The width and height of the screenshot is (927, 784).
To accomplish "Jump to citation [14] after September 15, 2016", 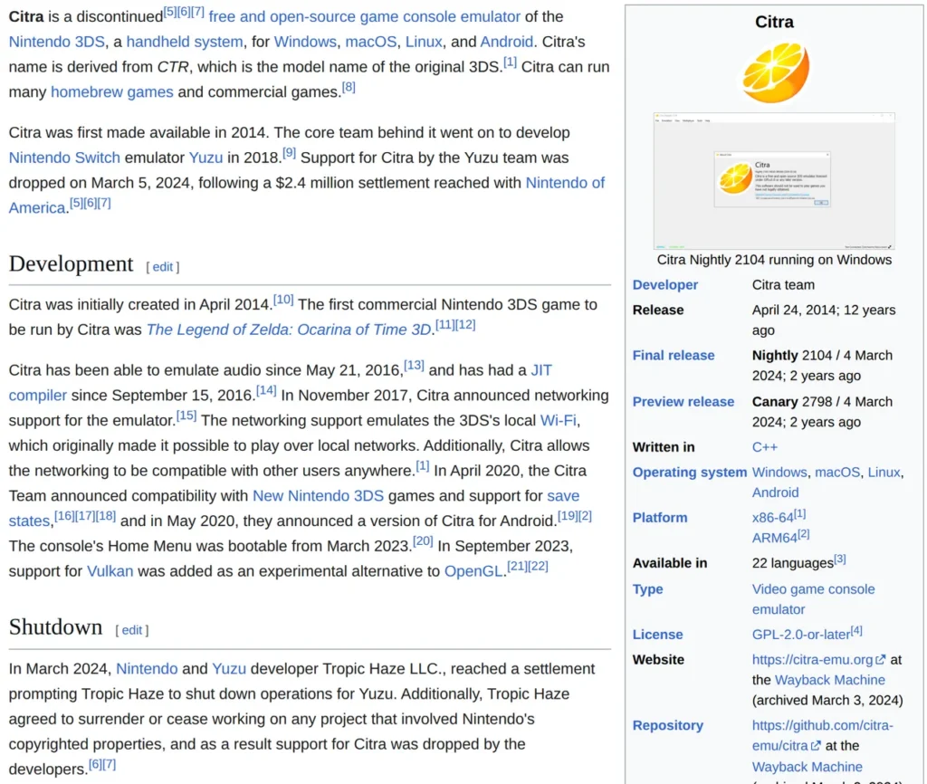I will click(266, 390).
